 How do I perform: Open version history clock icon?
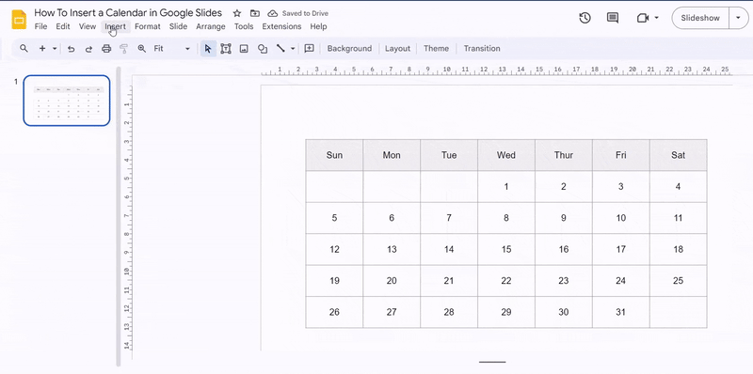585,18
